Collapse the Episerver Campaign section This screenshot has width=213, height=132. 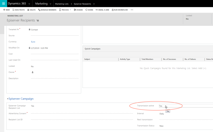(7, 99)
